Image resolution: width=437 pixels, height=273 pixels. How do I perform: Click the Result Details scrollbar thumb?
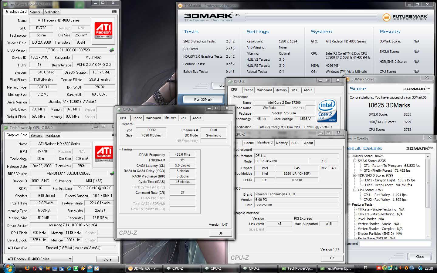tap(428, 183)
